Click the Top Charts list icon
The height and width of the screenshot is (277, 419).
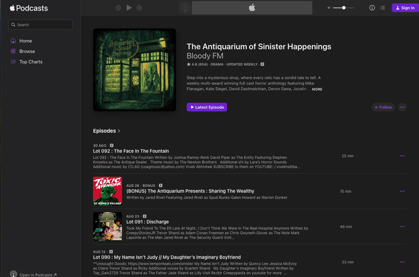13,62
